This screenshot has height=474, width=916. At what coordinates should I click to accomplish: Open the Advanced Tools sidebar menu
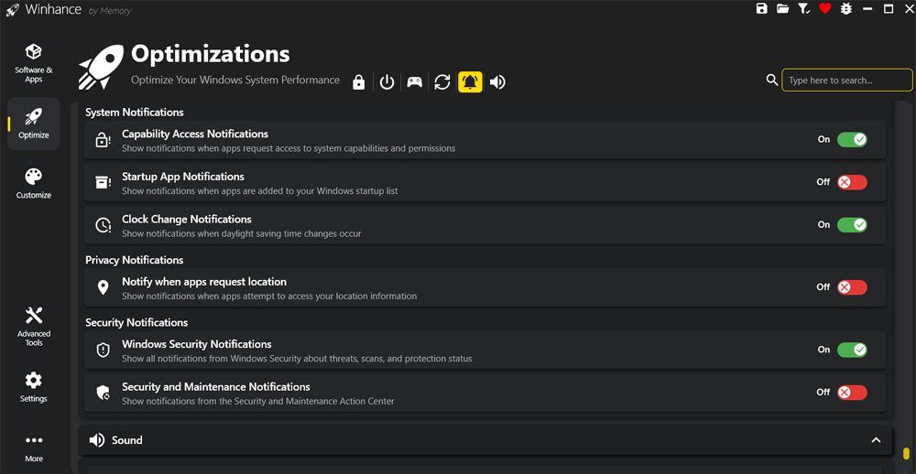pyautogui.click(x=34, y=325)
